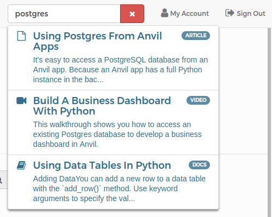Screen dimensions: 272x217
Task: Click the VIDEO badge
Action: point(198,100)
